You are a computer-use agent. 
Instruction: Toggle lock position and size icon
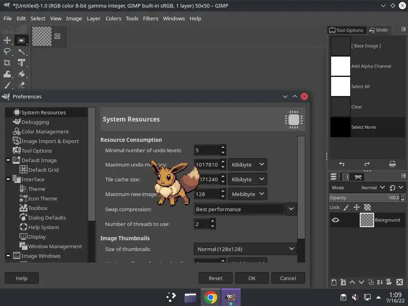click(357, 207)
